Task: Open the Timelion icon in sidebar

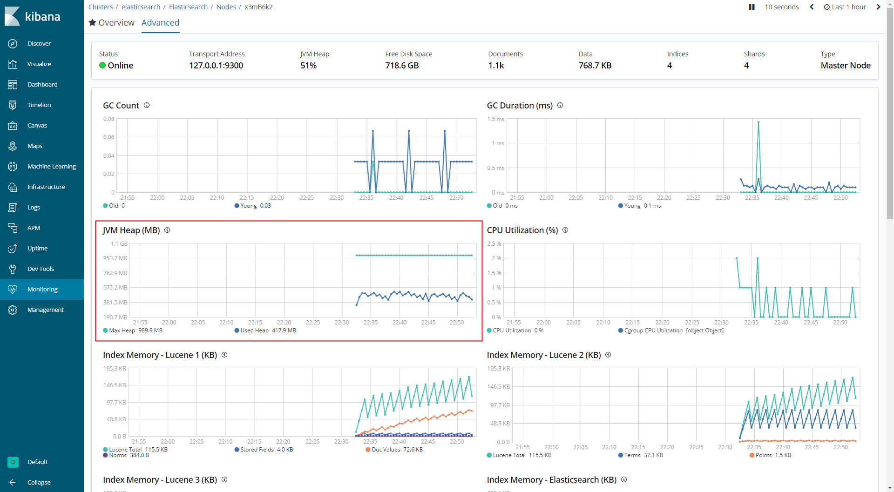Action: tap(13, 105)
